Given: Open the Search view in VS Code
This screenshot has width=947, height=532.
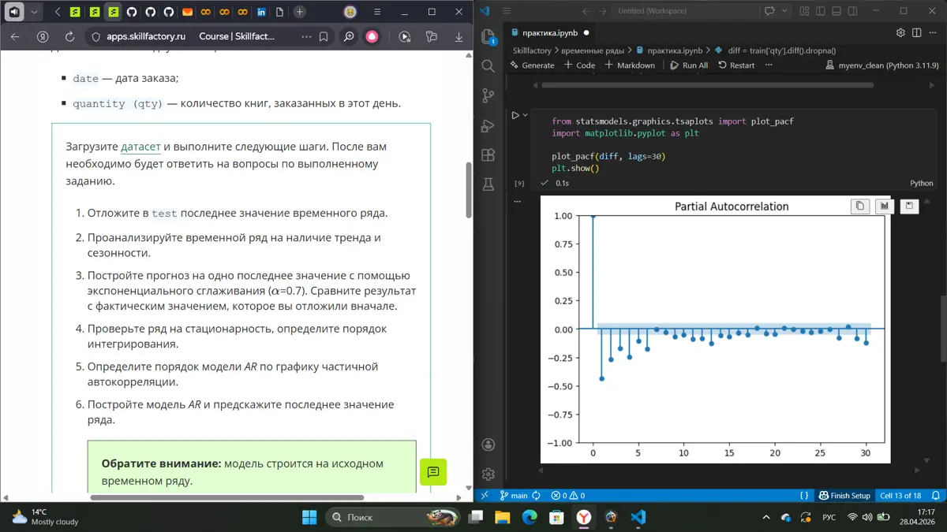Looking at the screenshot, I should tap(488, 66).
